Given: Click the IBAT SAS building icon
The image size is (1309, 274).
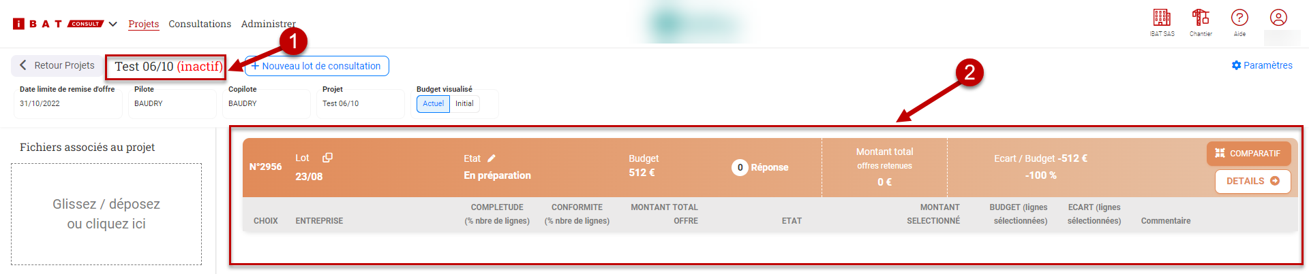Looking at the screenshot, I should click(1162, 18).
